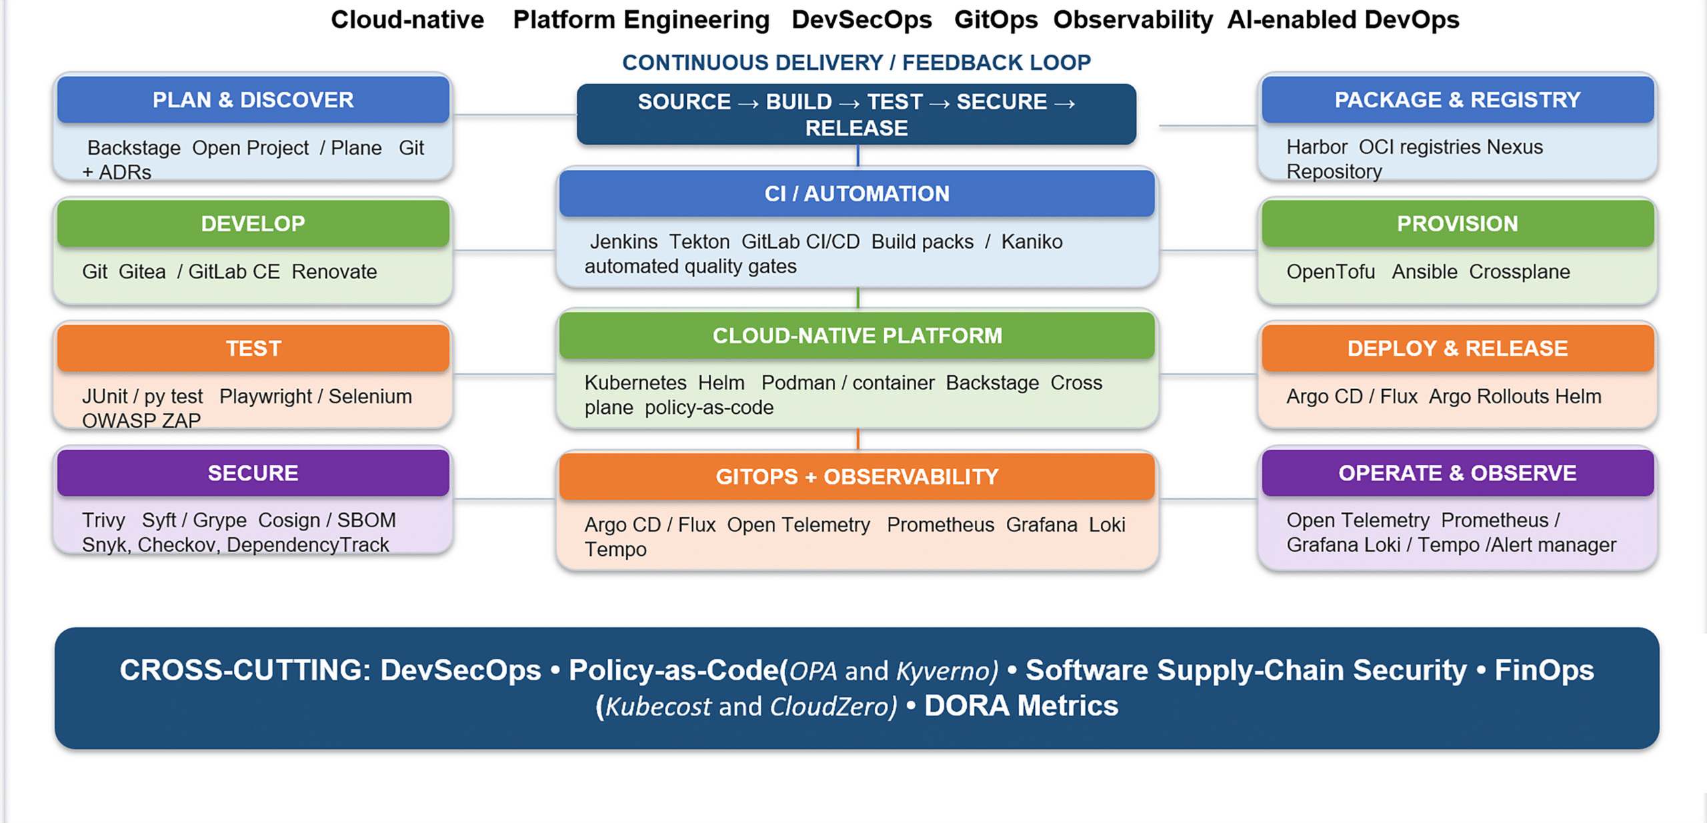
Task: Select Playwright / Selenium text
Action: 315,397
